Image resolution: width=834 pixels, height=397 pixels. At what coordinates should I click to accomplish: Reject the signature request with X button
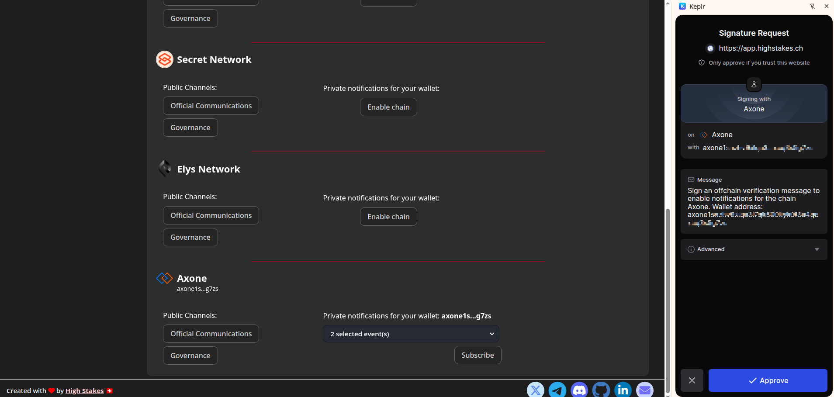click(x=692, y=380)
